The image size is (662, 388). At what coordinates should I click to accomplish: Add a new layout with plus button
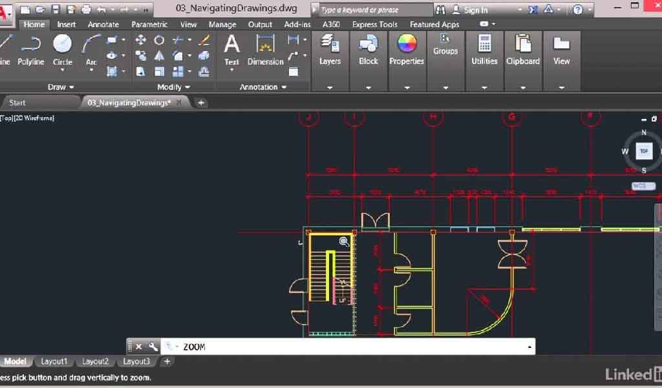click(167, 361)
